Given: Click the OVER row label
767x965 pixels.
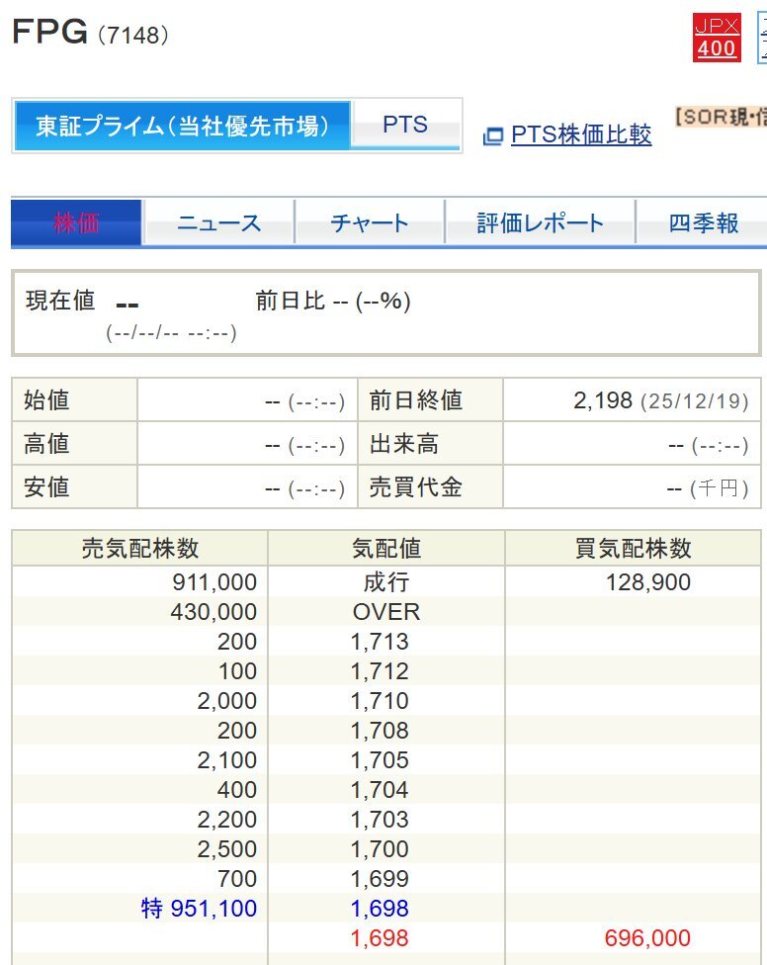Looking at the screenshot, I should coord(386,612).
